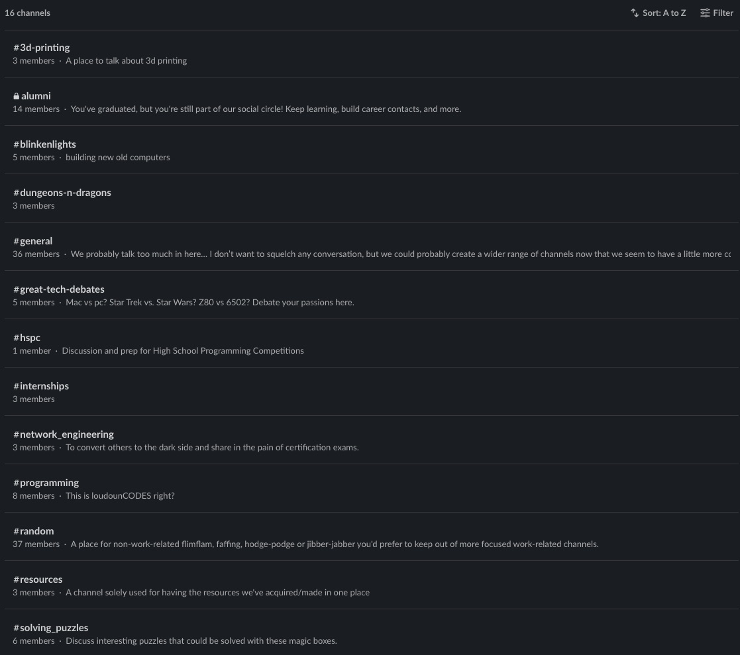This screenshot has height=655, width=740.
Task: Open the Sort: A to Z dropdown
Action: click(658, 13)
